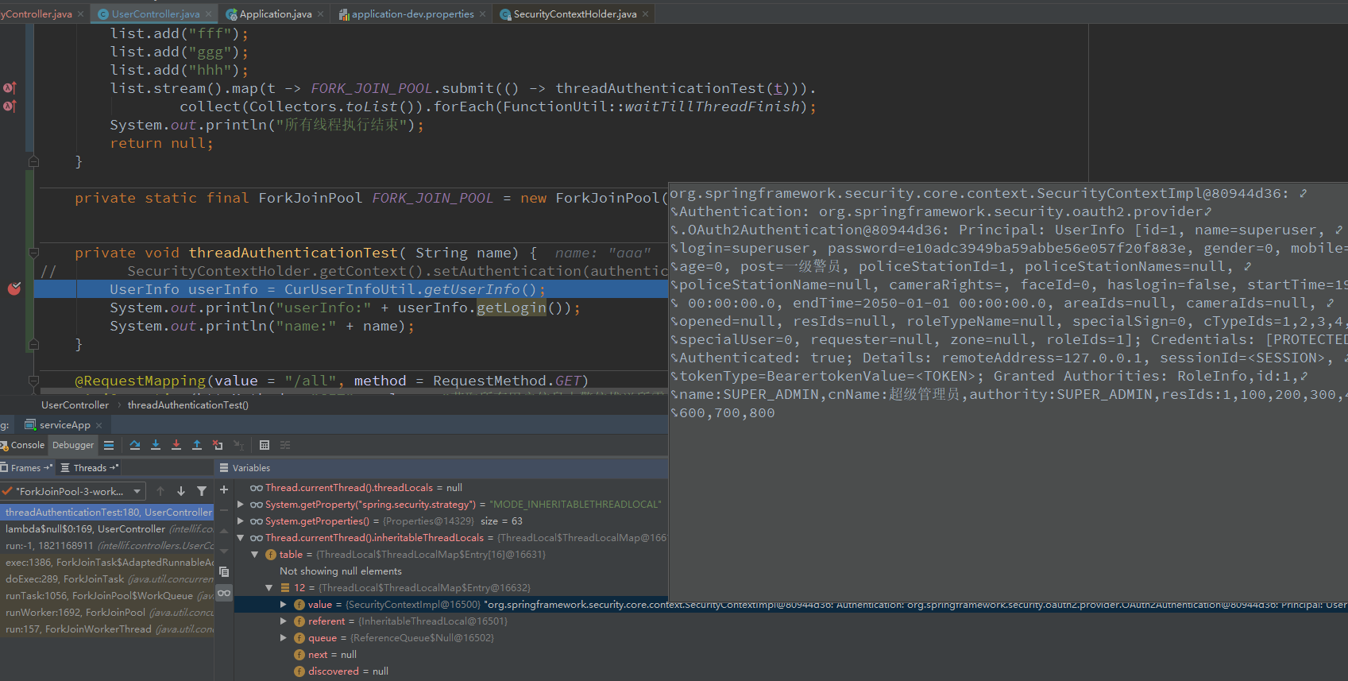Click the Trace Current Stream Chain icon

[x=285, y=445]
